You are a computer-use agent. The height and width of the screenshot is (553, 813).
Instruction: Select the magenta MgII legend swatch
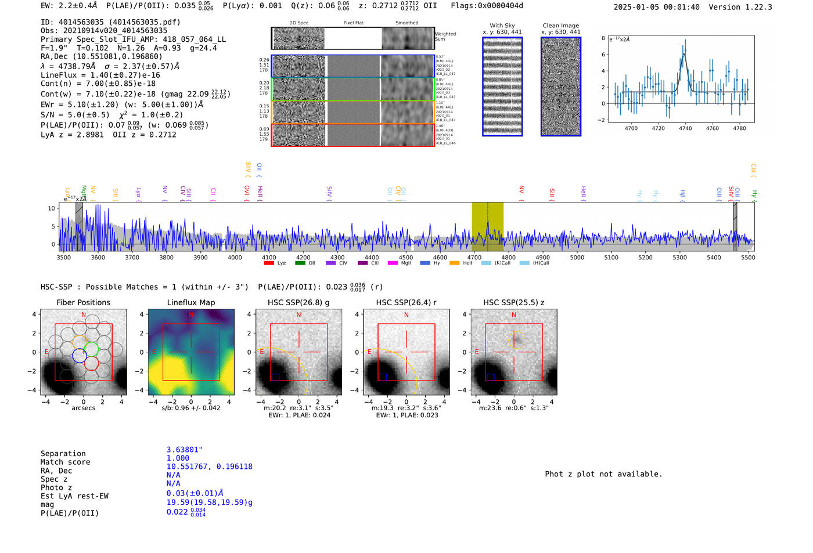click(x=393, y=263)
